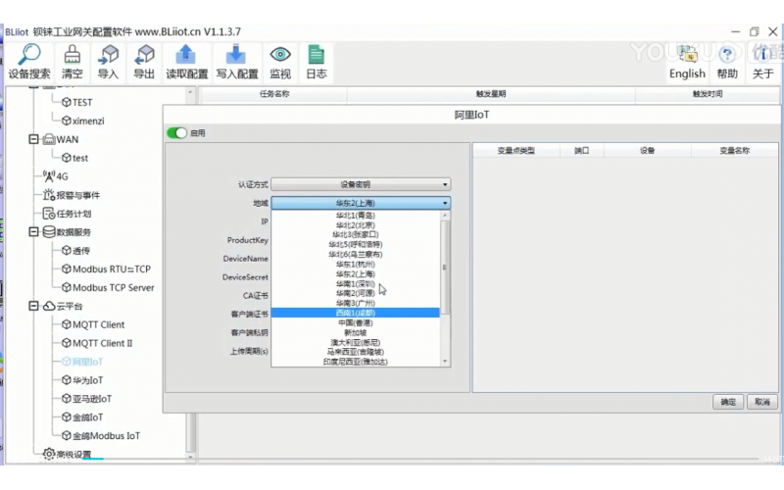
Task: Open the 认证方式 authentication dropdown
Action: click(361, 184)
